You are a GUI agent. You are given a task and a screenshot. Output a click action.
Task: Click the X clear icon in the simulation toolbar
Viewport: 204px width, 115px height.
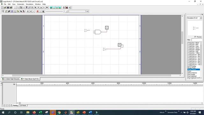(31, 11)
